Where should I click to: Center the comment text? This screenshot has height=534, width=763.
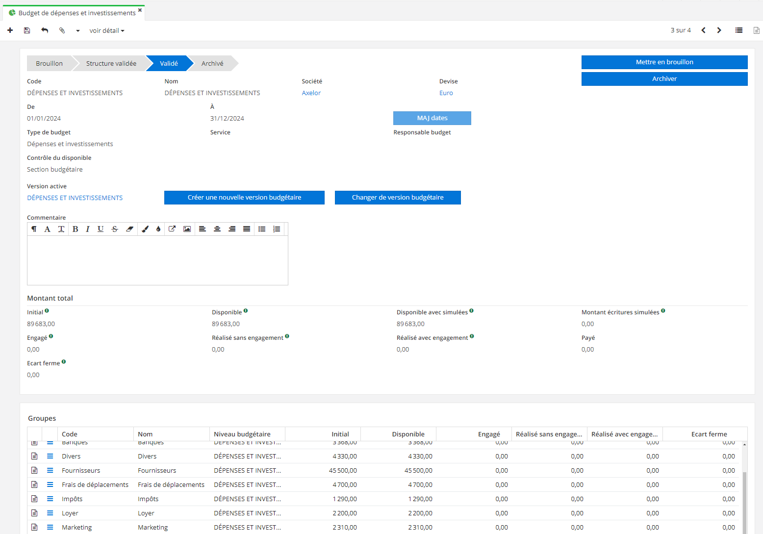[x=217, y=229]
